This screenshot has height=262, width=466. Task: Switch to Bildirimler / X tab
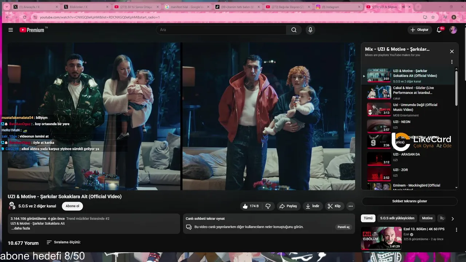(86, 7)
